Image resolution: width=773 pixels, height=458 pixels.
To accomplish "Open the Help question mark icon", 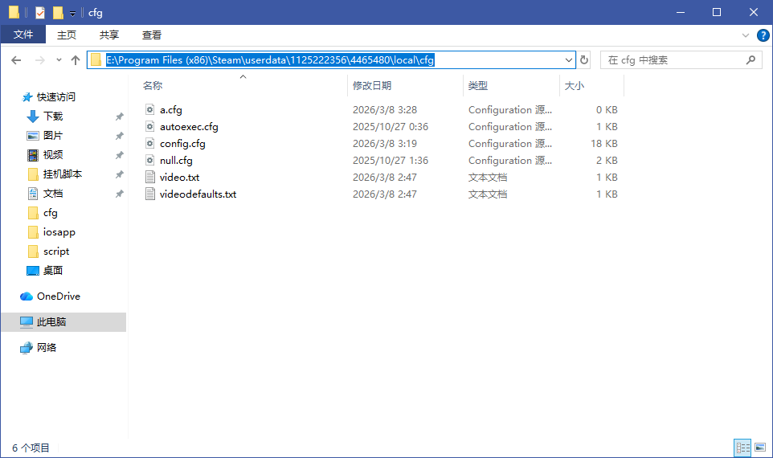I will click(762, 35).
